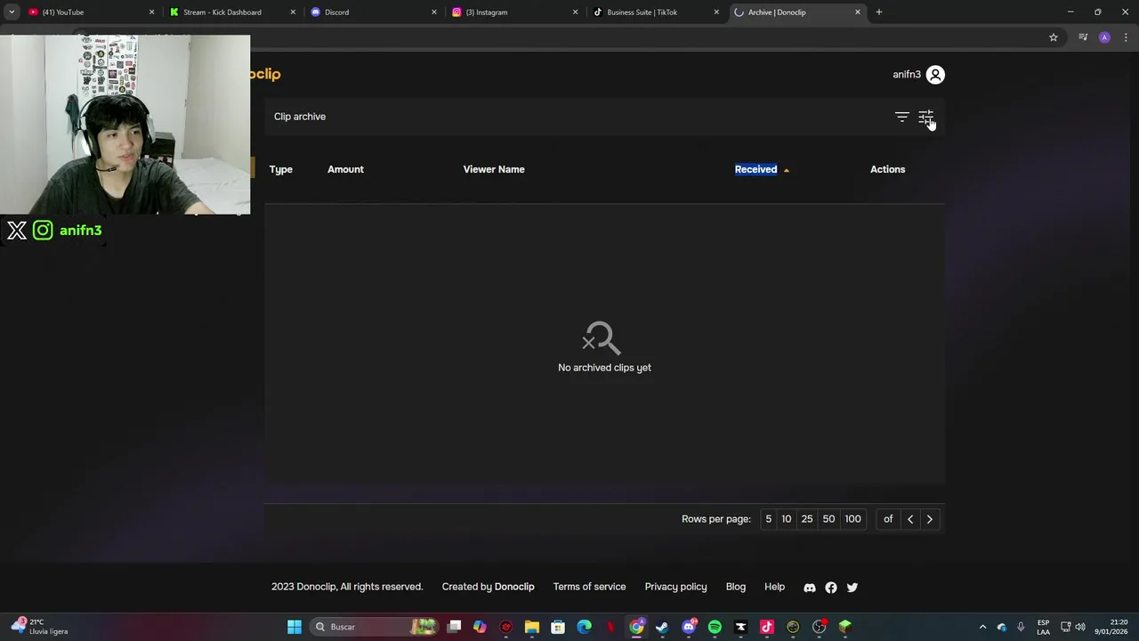Sort by the Viewer Name column header
Screen dimensions: 1139x641
click(494, 169)
